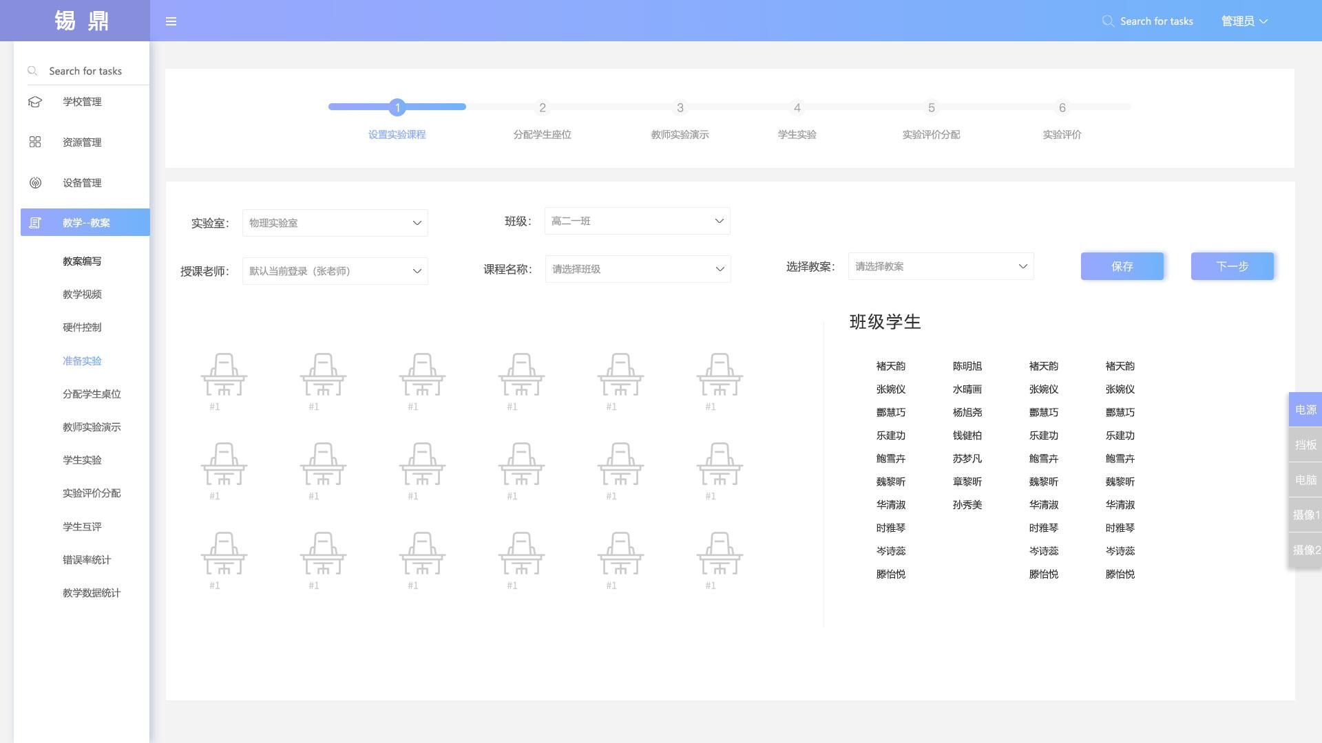Open the 实验室 dropdown showing 物理实验室
Viewport: 1322px width, 743px height.
(x=335, y=223)
